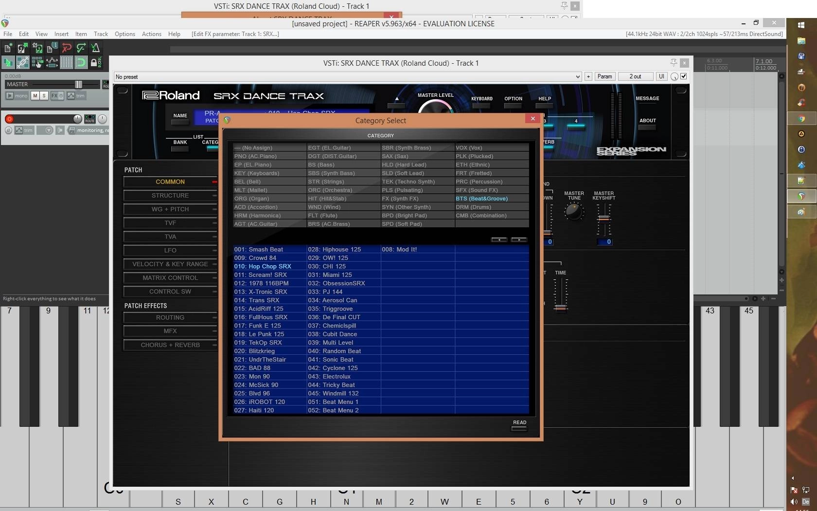This screenshot has width=817, height=511.
Task: Open the File menu
Action: (8, 34)
